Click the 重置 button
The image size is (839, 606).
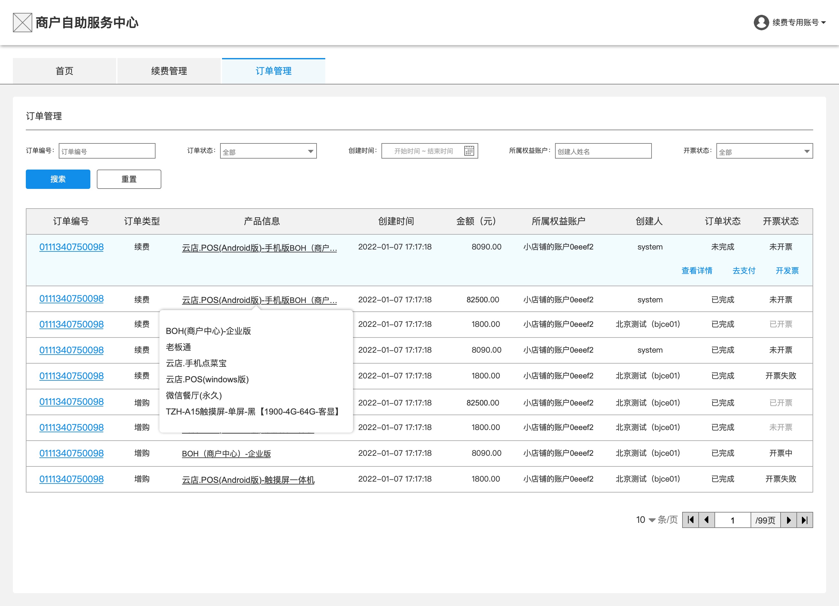(129, 179)
